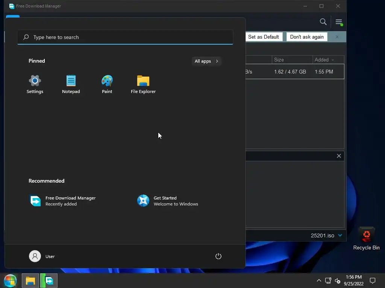This screenshot has height=288, width=385.
Task: Switch to Free Download Manager taskbar icon
Action: click(x=49, y=280)
